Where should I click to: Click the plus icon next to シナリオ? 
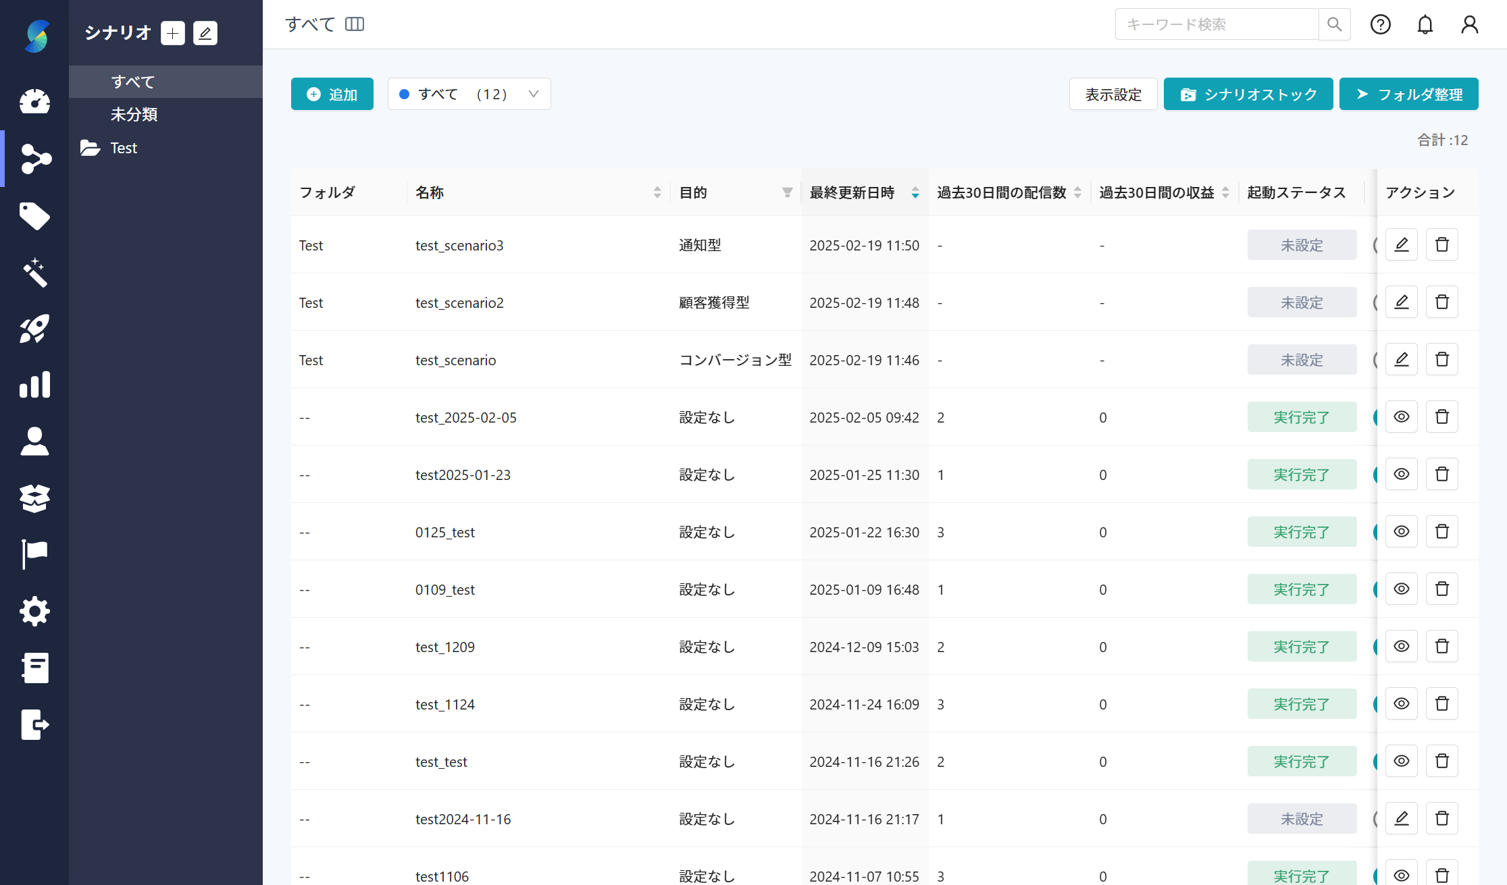pos(173,33)
